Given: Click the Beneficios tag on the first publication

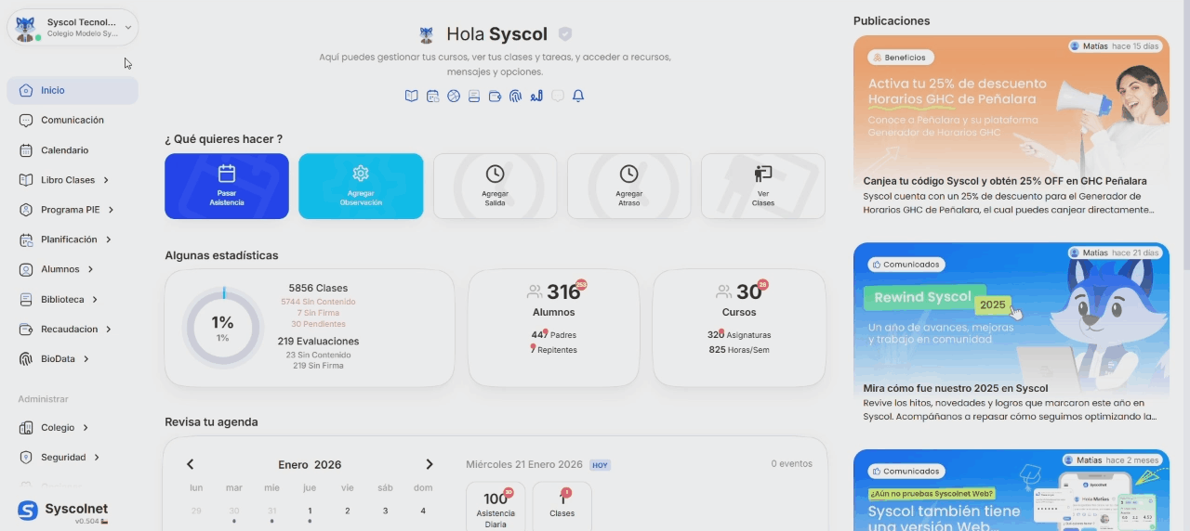Looking at the screenshot, I should (902, 58).
